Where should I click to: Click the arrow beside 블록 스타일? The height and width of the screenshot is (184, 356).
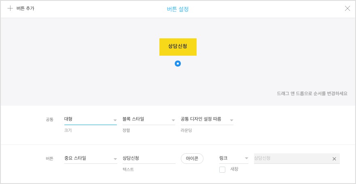(x=173, y=120)
